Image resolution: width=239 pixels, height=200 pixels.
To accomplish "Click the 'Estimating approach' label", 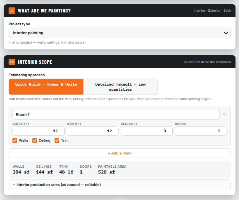I will point(27,75).
